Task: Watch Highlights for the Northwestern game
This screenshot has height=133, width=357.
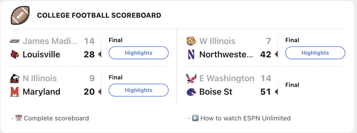Action: [315, 53]
